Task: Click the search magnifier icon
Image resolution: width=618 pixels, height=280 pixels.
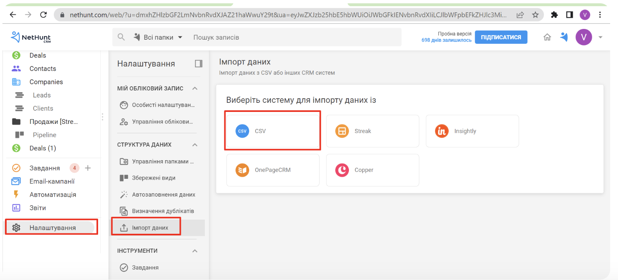Action: 121,37
